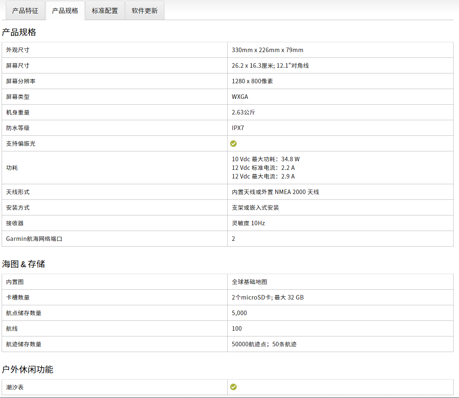Click the green checkmark beside 潮汐表
This screenshot has width=459, height=398.
pos(233,387)
